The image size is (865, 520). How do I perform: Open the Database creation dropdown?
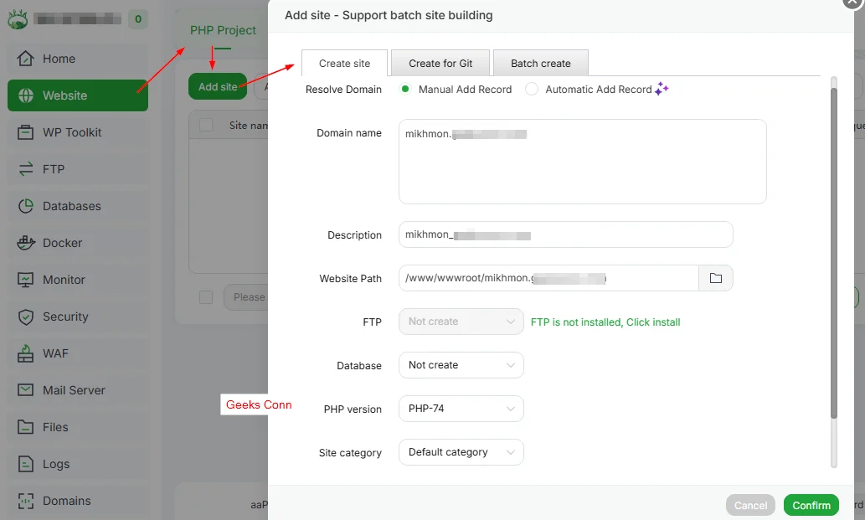(x=461, y=365)
